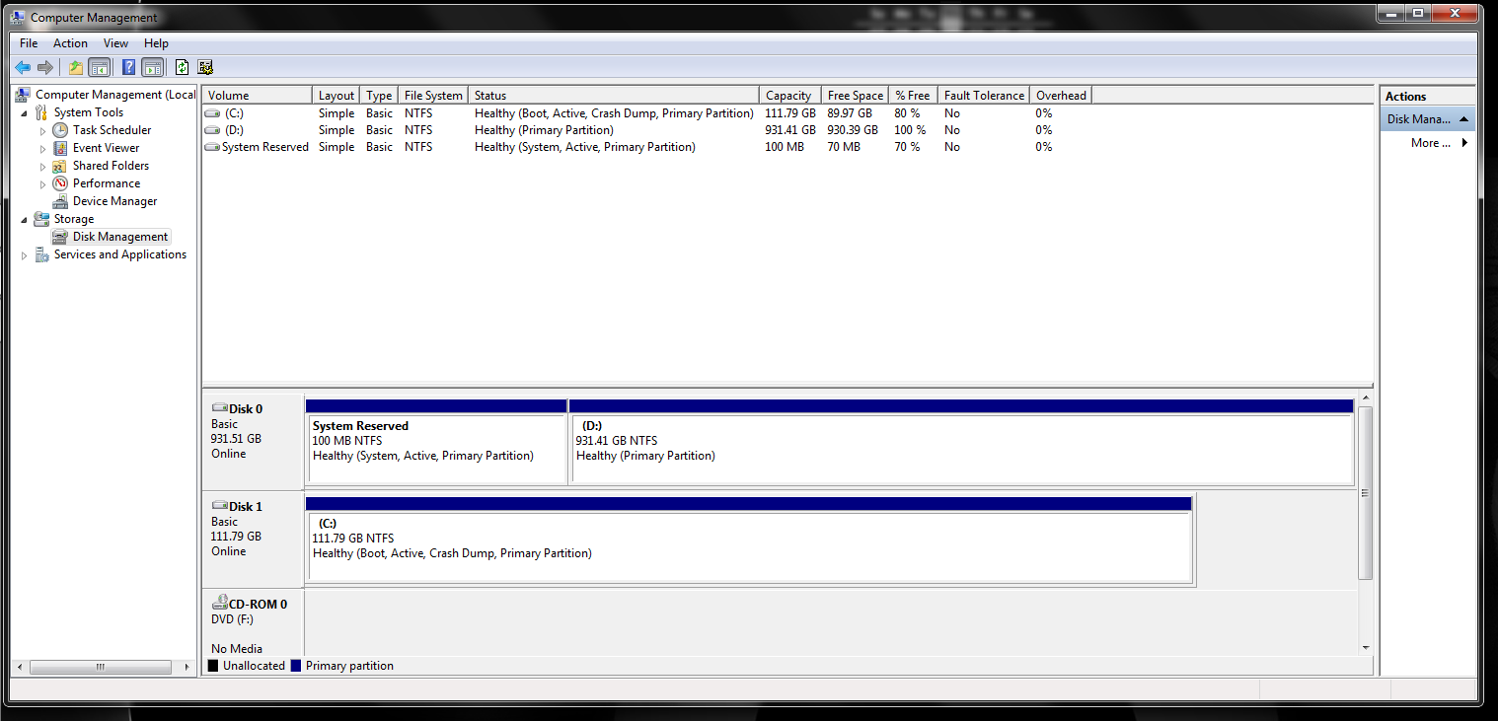Click the Refresh toolbar icon
This screenshot has width=1498, height=721.
(x=182, y=67)
